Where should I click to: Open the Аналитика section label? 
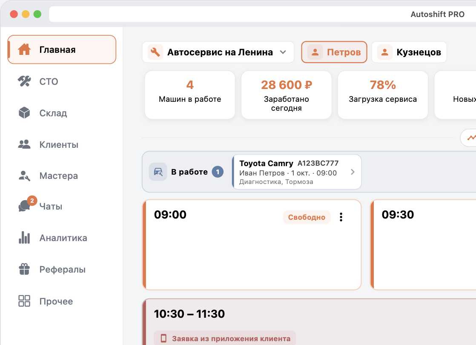point(63,238)
